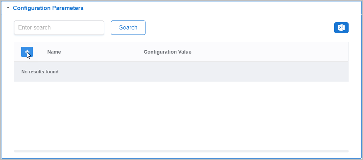
Task: Export table using the Excel icon
Action: [341, 28]
